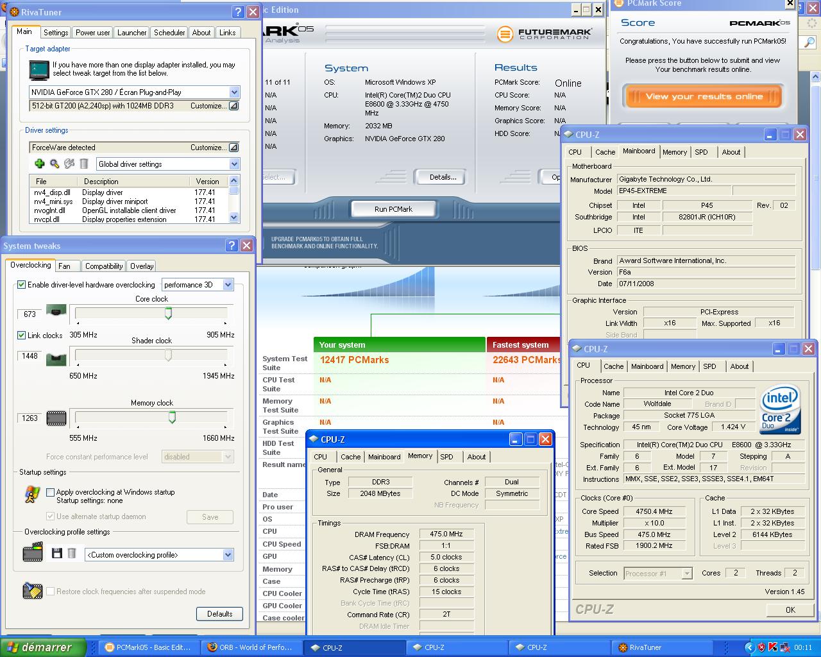Click the ORB - World of Performance taskbar button

[x=251, y=647]
